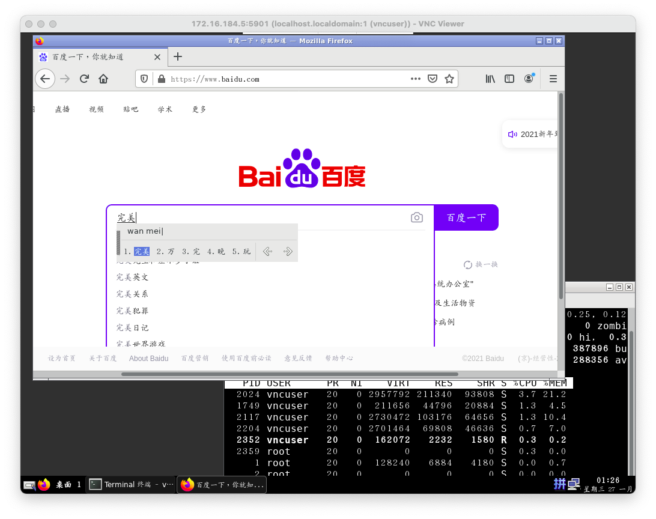Viewport: 656px width, 519px height.
Task: Click terminal process row PID 2024
Action: point(401,395)
